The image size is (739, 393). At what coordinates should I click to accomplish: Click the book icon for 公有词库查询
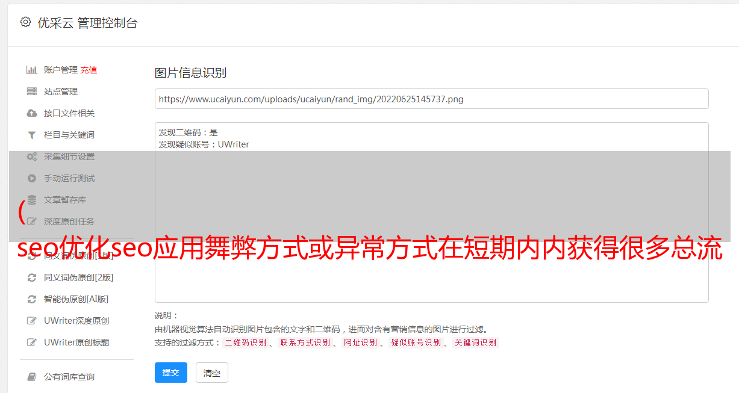coord(32,377)
